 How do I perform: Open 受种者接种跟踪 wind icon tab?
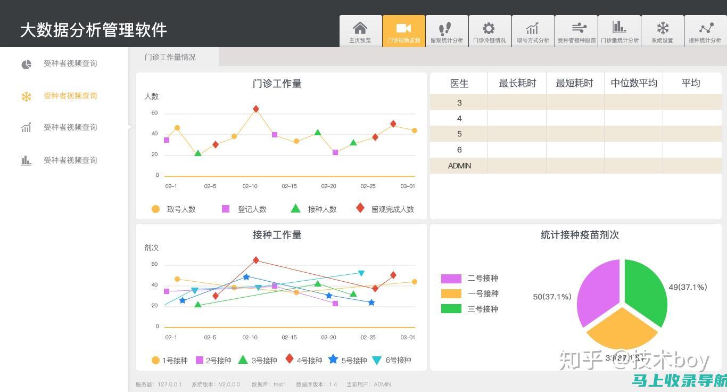coord(576,31)
